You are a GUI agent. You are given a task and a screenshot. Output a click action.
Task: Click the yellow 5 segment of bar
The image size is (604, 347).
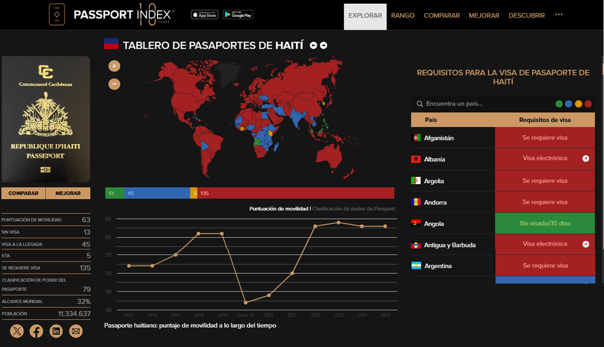point(194,193)
